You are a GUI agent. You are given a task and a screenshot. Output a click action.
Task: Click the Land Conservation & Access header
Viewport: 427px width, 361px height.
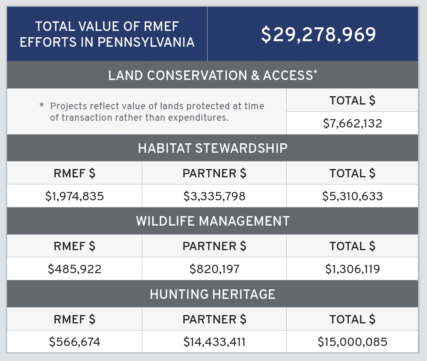(x=213, y=75)
